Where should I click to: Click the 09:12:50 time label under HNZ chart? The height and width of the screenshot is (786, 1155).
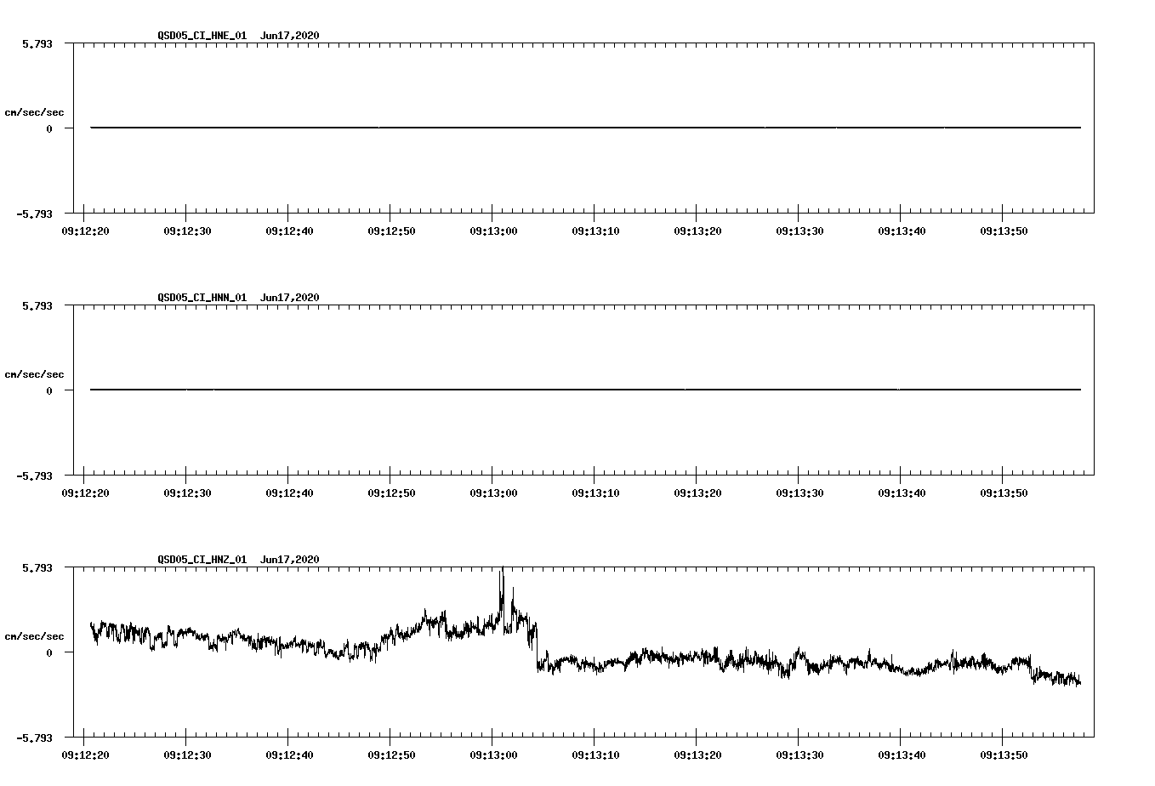pos(391,755)
